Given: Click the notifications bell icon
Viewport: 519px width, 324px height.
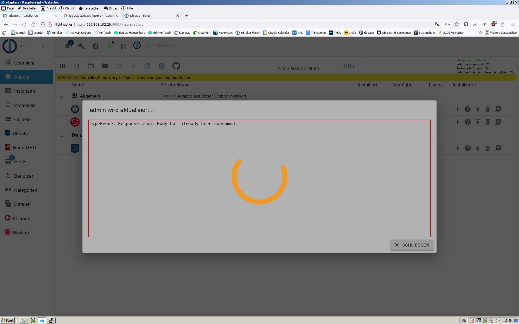Looking at the screenshot, I should pyautogui.click(x=67, y=46).
